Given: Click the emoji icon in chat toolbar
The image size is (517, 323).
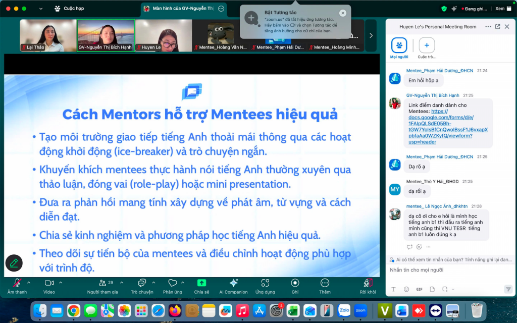Looking at the screenshot, I should pos(406,289).
